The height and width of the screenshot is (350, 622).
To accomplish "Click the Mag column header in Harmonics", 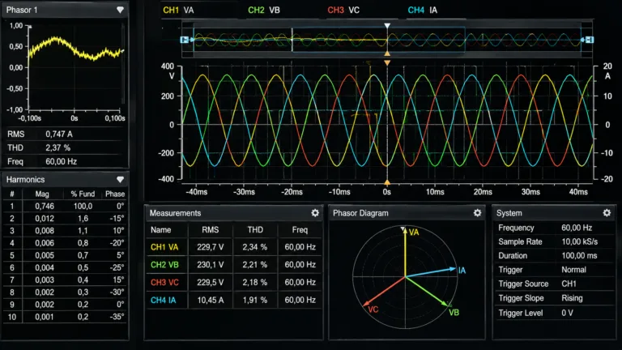I will tap(42, 194).
